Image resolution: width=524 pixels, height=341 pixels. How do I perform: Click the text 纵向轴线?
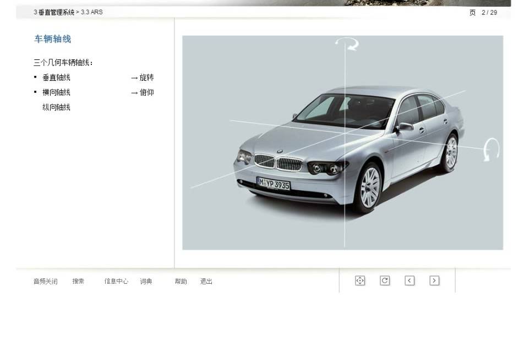(56, 107)
